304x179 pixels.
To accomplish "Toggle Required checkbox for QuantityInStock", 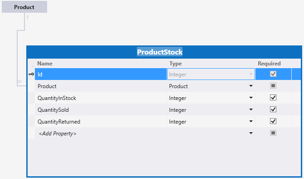I will coord(273,98).
